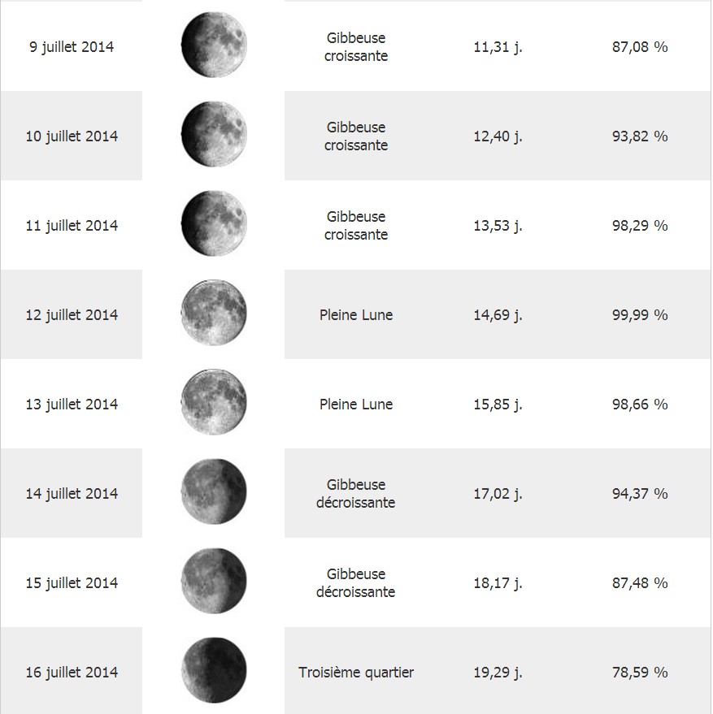Click the moon image for 9 juillet 2014
The width and height of the screenshot is (713, 714).
click(x=214, y=45)
